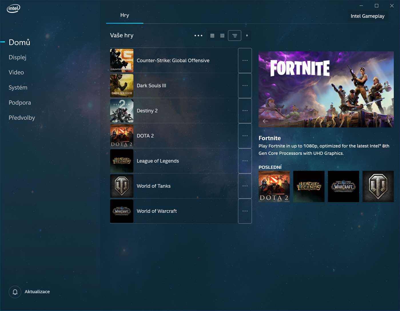The height and width of the screenshot is (311, 400).
Task: Toggle the list view layout
Action: pyautogui.click(x=212, y=35)
